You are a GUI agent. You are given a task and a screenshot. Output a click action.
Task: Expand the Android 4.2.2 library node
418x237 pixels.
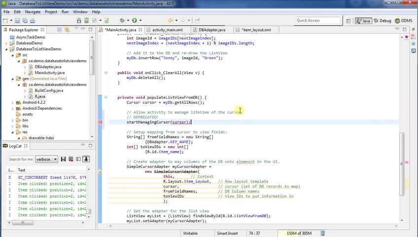(x=13, y=102)
